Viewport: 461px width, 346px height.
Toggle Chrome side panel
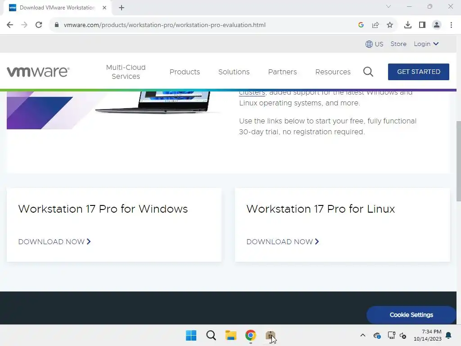click(422, 25)
